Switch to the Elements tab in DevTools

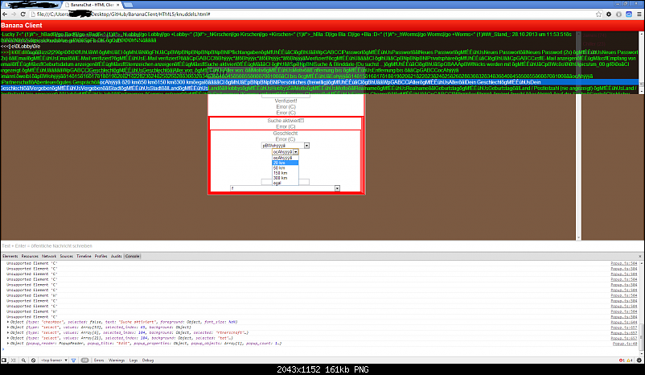tap(10, 256)
